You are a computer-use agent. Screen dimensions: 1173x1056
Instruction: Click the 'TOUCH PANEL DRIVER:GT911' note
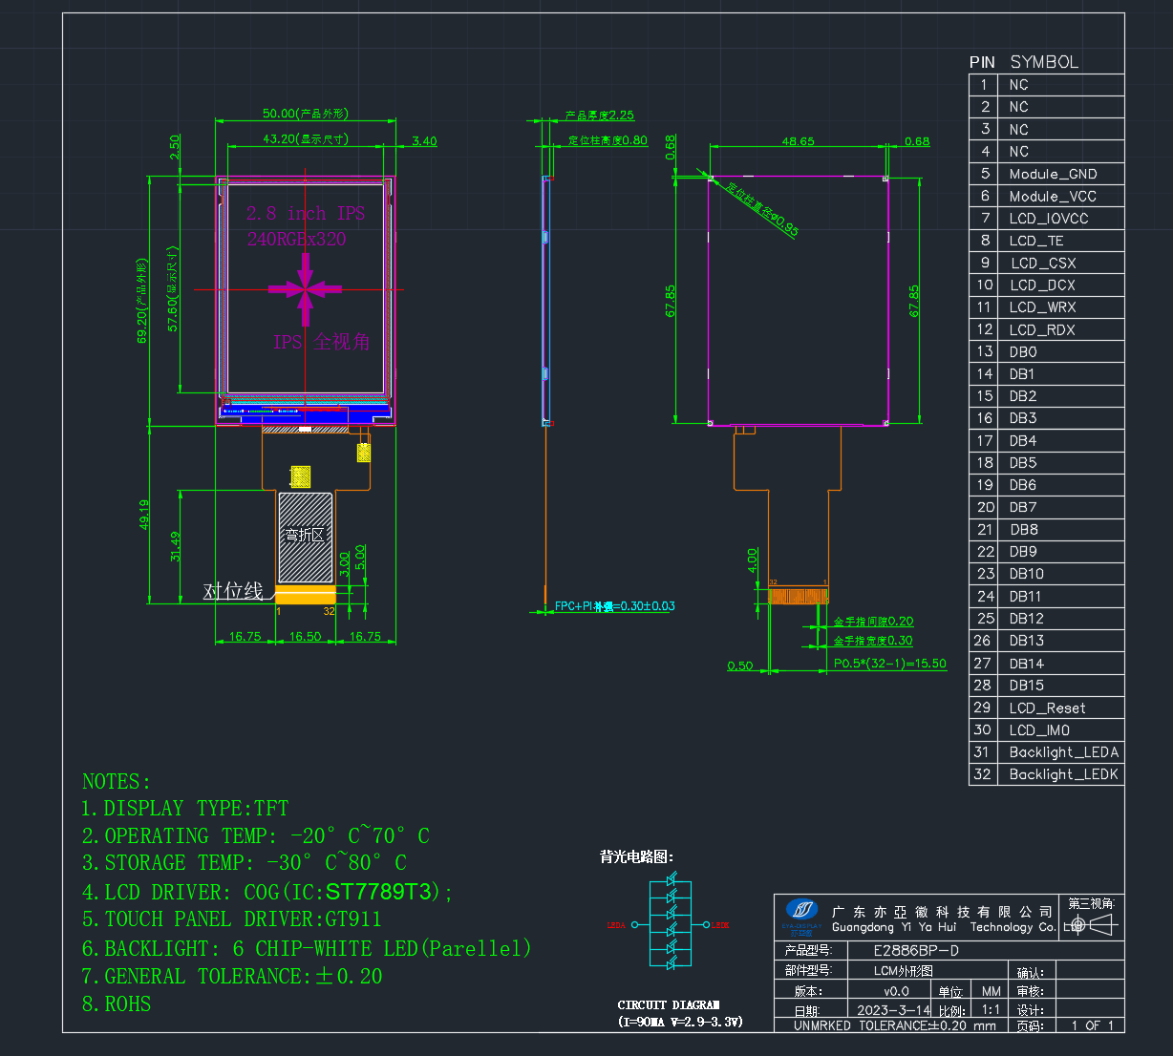(x=231, y=919)
